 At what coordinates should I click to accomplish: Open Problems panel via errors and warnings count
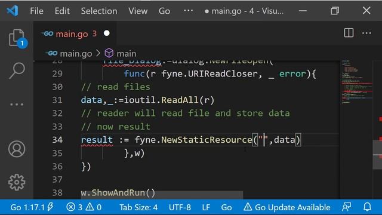pyautogui.click(x=84, y=207)
